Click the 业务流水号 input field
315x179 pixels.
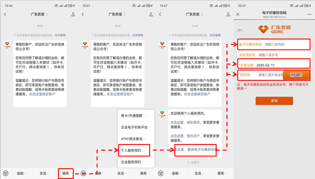(x=274, y=55)
